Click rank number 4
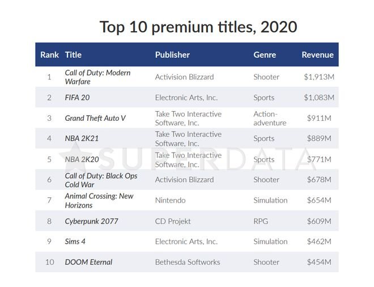Screen dimensions: 374x287 pyautogui.click(x=49, y=138)
